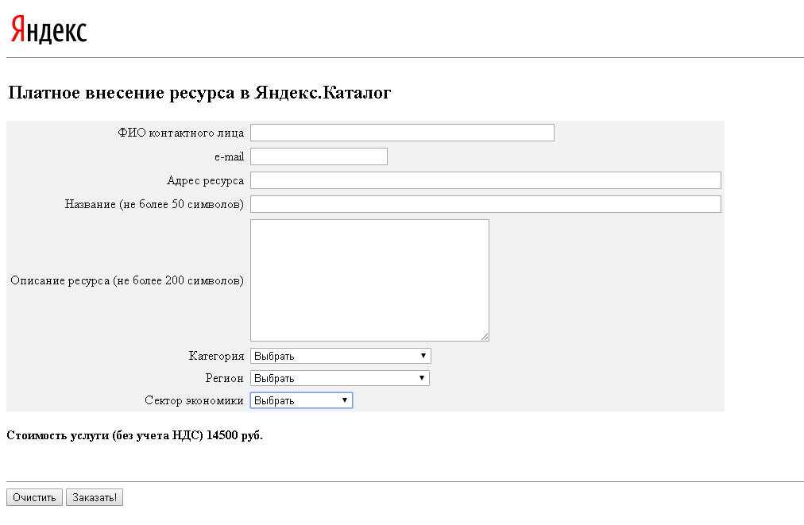Click the Очистить button
The width and height of the screenshot is (804, 525).
pos(34,497)
